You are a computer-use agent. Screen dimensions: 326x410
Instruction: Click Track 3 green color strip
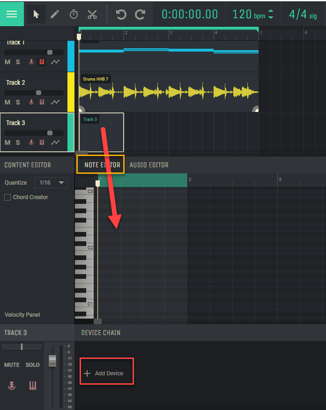pos(71,132)
